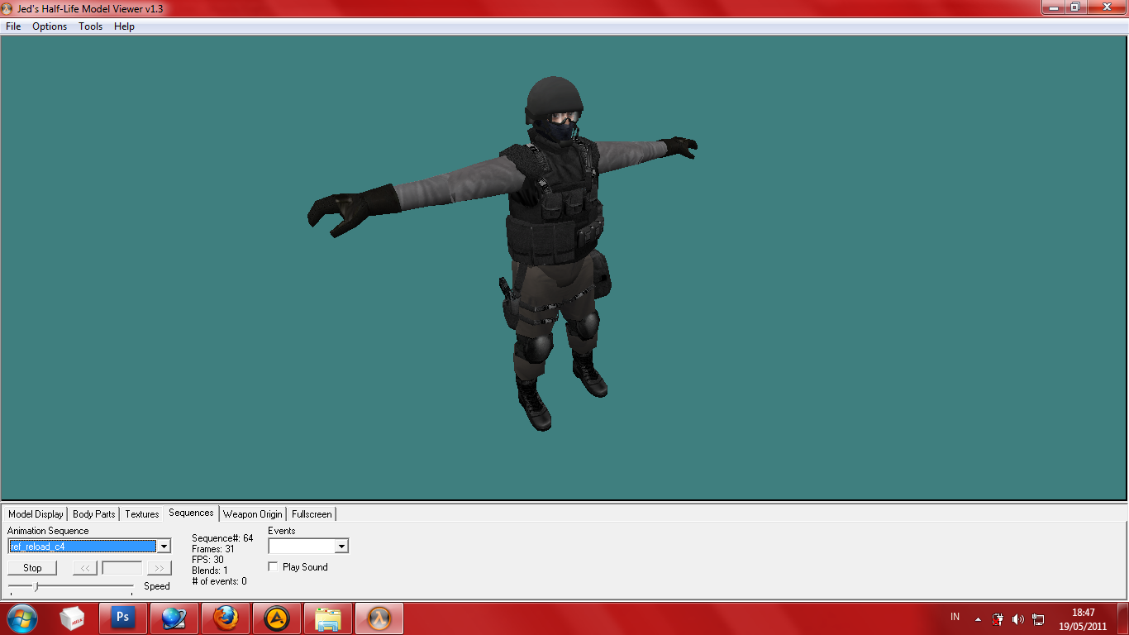Click the IN language indicator
Screen dimensions: 1129x635
coord(955,618)
